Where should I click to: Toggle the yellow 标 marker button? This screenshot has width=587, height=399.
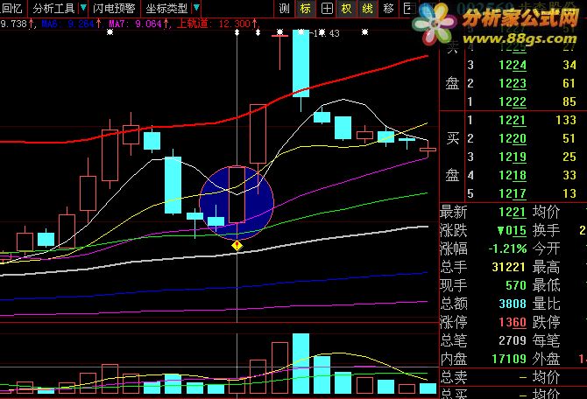click(306, 8)
